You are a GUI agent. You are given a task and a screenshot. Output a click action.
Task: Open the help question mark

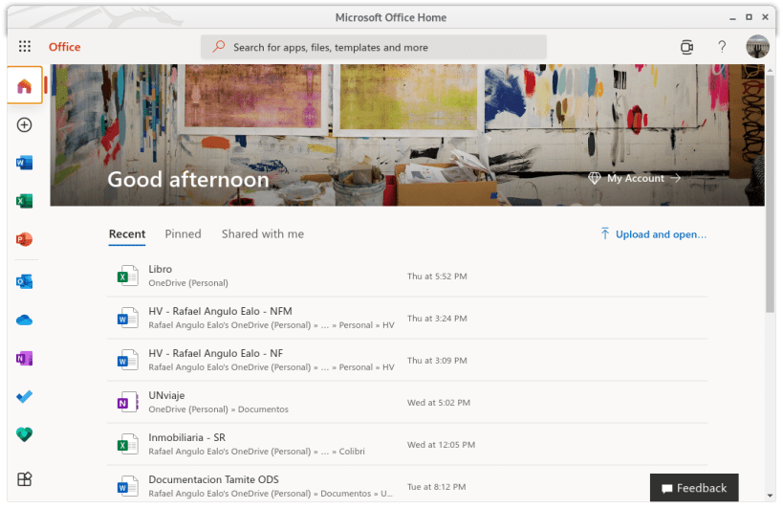tap(722, 47)
